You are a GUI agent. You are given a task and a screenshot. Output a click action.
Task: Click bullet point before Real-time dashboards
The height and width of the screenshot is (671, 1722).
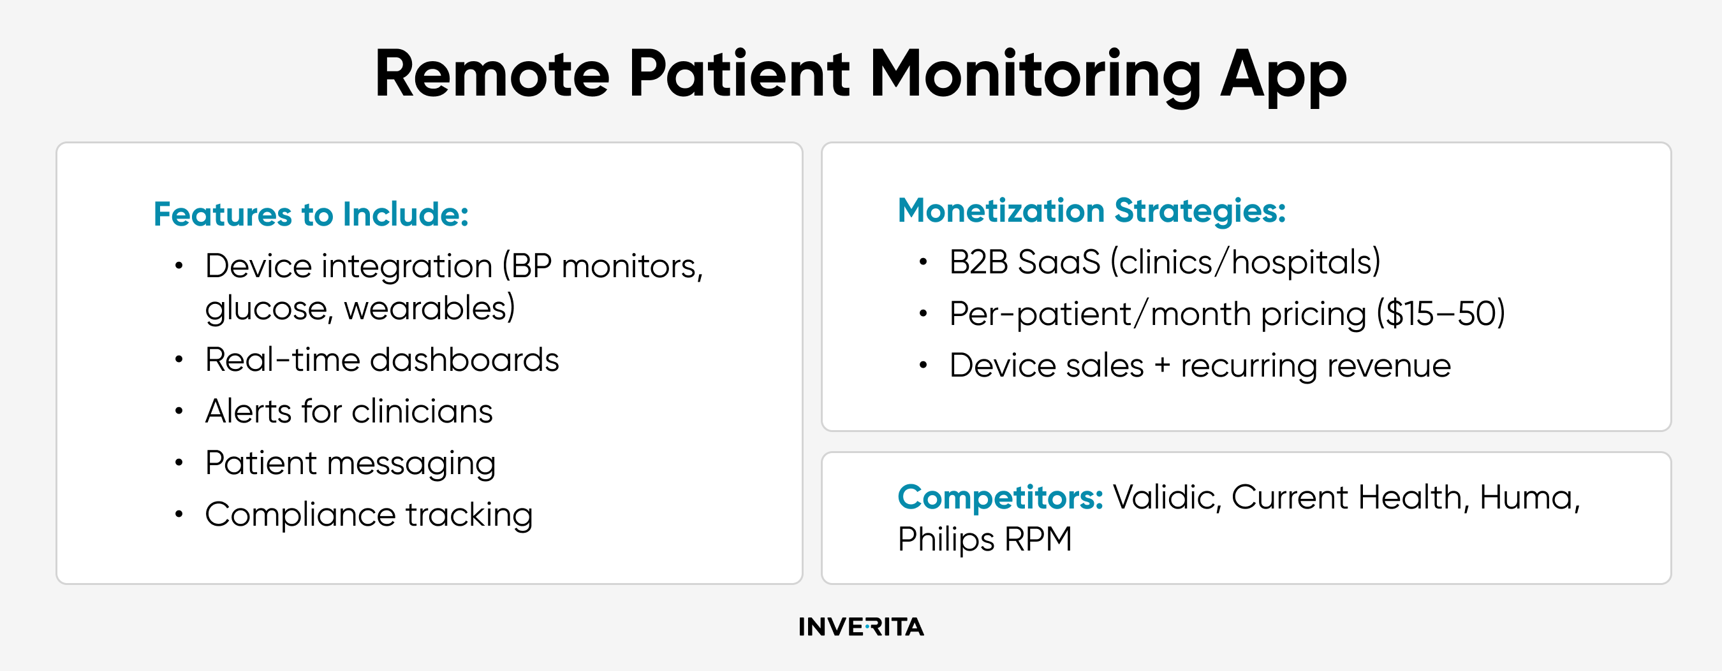(179, 360)
